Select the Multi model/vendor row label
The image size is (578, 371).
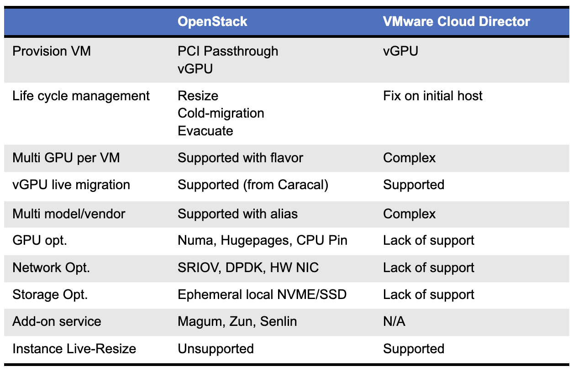[69, 214]
